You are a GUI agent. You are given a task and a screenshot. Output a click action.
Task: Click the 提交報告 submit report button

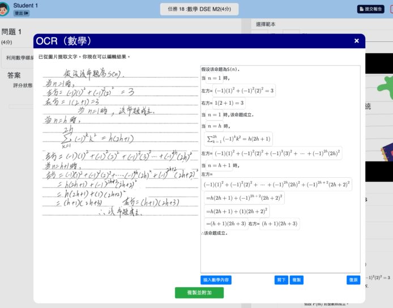371,9
